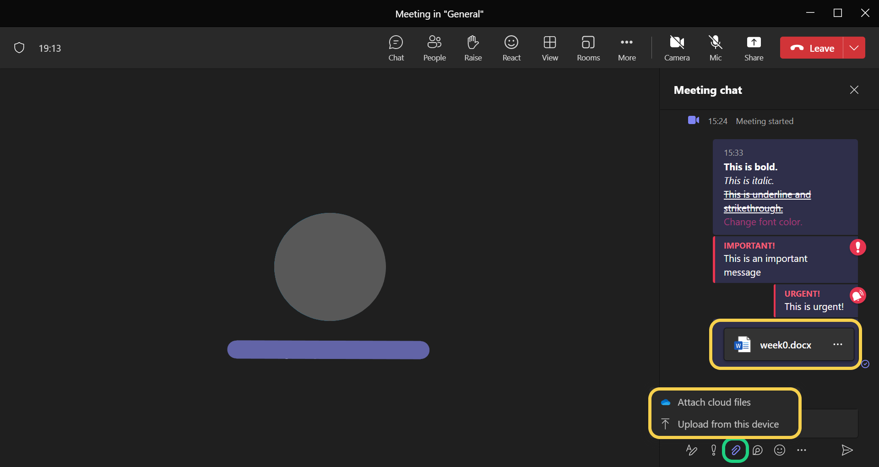Choose Upload from this device

point(727,424)
